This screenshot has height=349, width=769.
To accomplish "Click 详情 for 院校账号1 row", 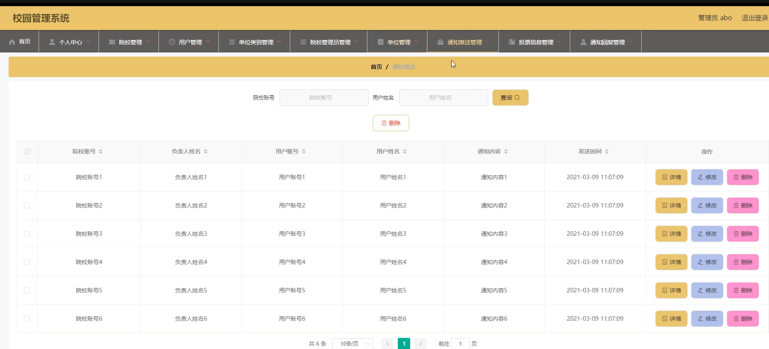I will (671, 177).
